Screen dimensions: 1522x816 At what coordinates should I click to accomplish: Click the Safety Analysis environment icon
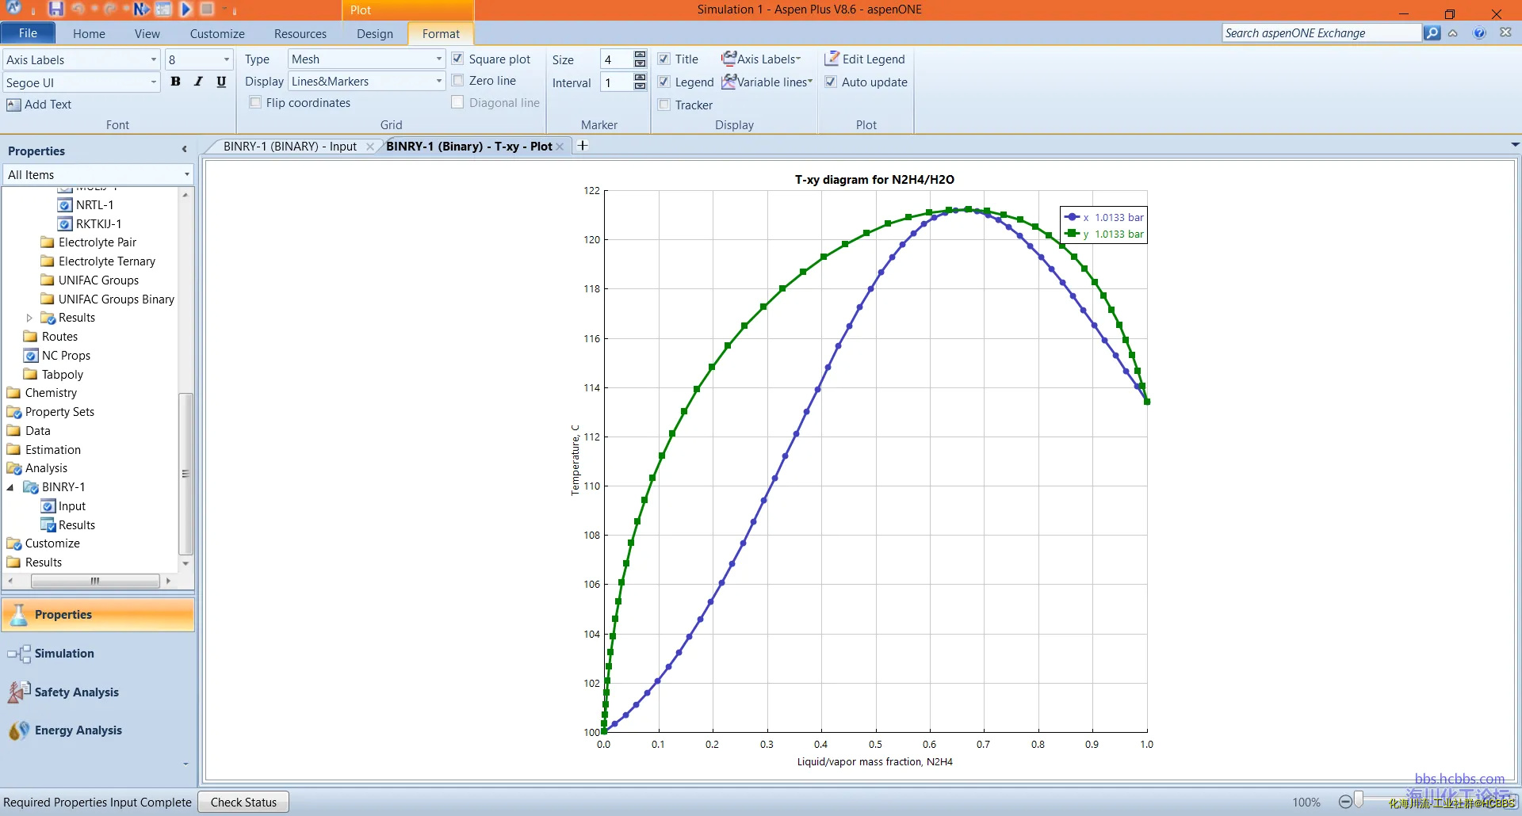[19, 692]
